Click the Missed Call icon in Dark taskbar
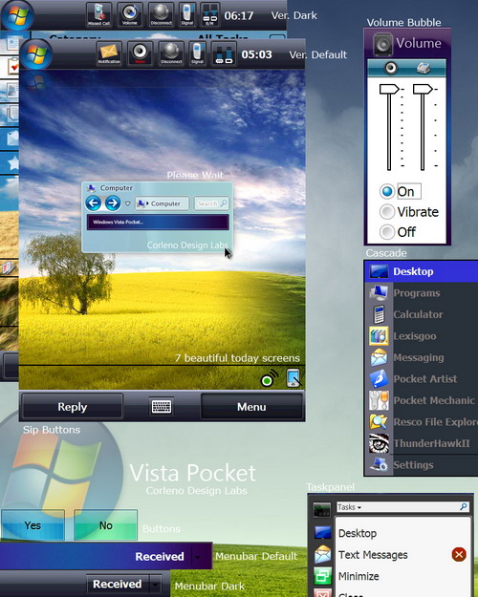Image resolution: width=478 pixels, height=597 pixels. [98, 14]
